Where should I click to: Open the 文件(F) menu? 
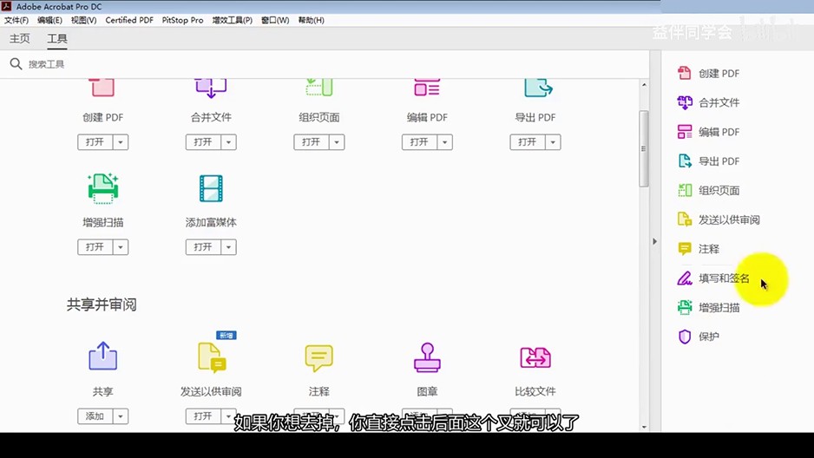[x=16, y=20]
